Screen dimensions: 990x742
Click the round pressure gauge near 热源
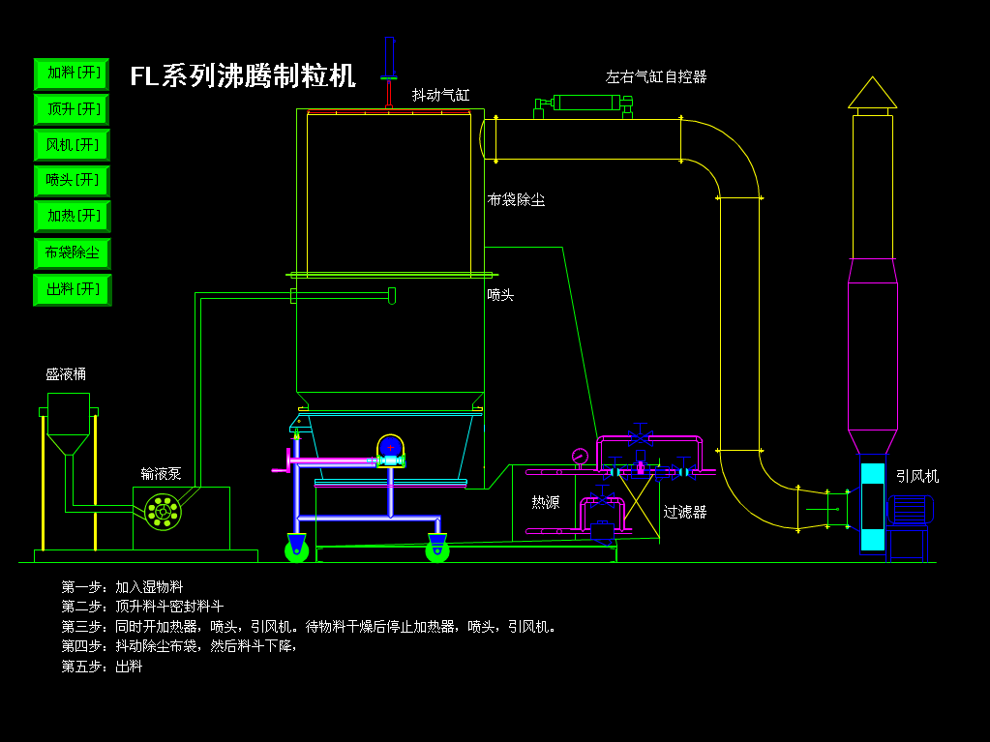pos(580,456)
